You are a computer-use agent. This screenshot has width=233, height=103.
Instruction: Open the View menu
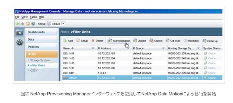(25, 17)
